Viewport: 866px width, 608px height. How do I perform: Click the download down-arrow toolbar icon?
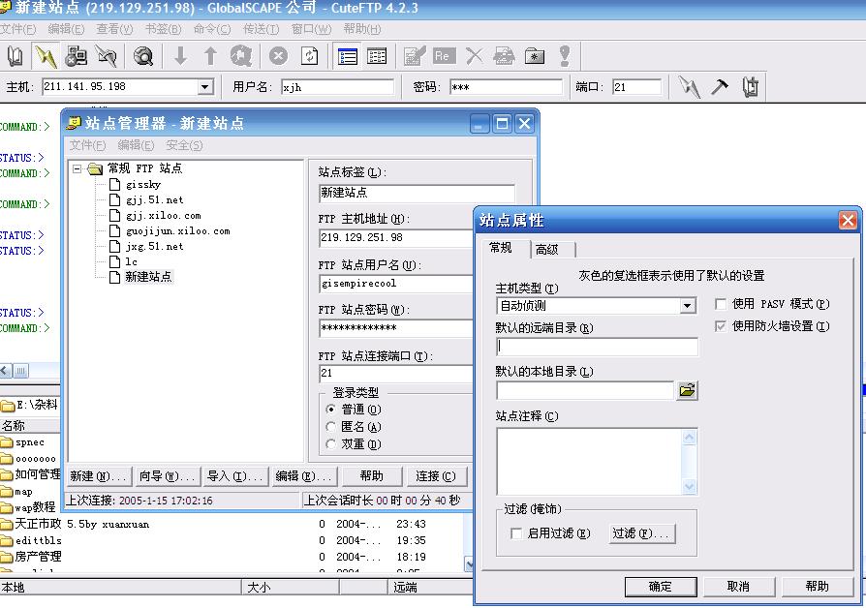coord(180,56)
